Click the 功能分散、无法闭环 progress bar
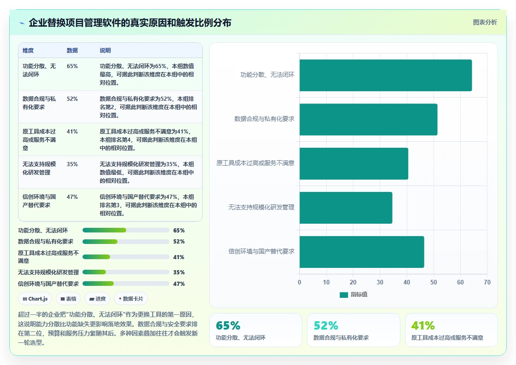516x365 pixels. point(126,230)
